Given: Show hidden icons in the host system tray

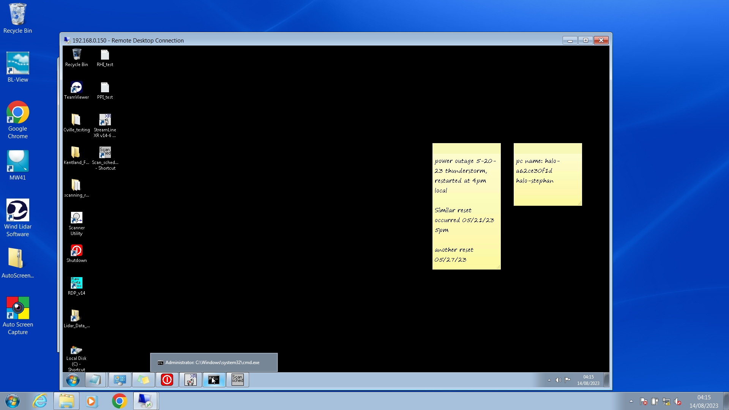Looking at the screenshot, I should pos(631,401).
